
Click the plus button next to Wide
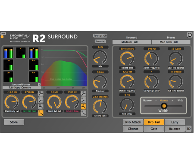coord(172,101)
